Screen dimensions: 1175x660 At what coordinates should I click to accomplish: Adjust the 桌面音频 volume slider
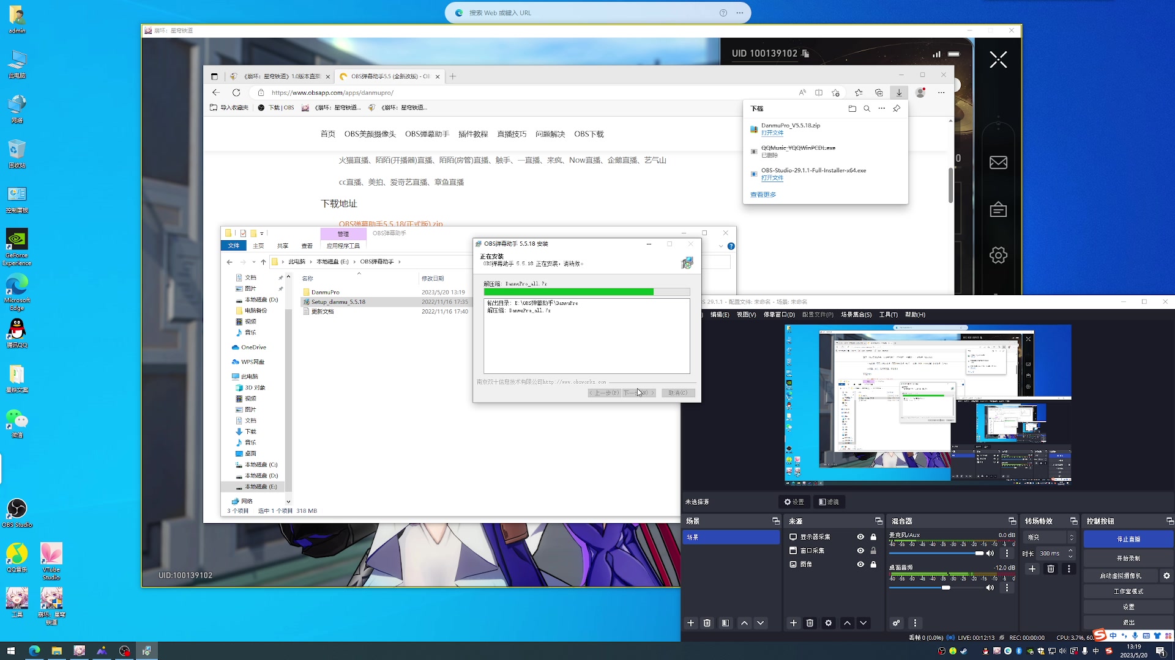pos(936,587)
